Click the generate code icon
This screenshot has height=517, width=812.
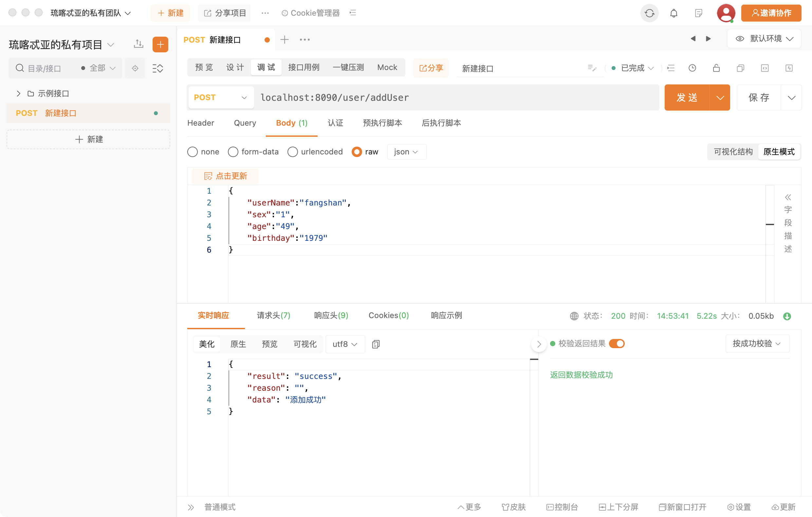(x=765, y=68)
